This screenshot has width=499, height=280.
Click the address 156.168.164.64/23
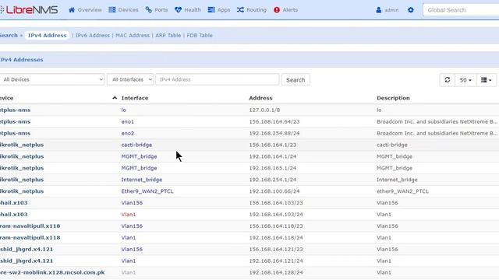pos(274,121)
